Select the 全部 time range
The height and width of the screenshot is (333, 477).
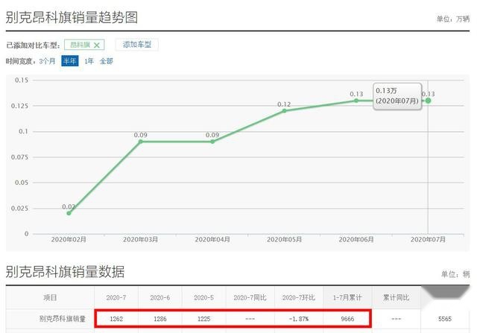pos(106,61)
